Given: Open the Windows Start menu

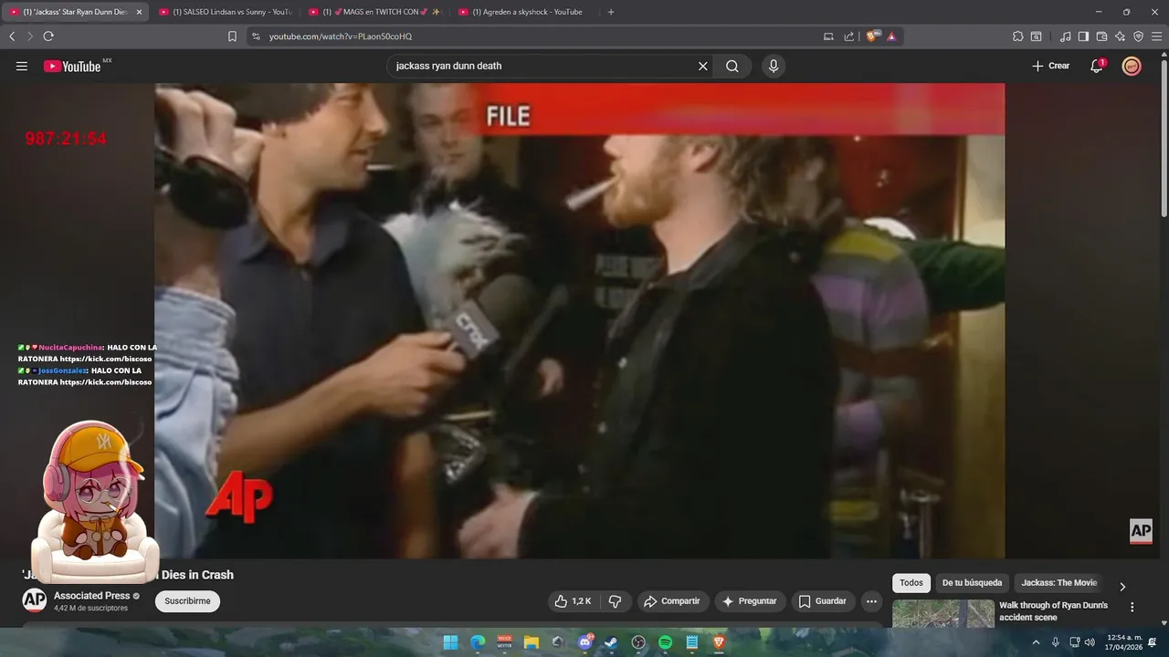Looking at the screenshot, I should tap(450, 642).
